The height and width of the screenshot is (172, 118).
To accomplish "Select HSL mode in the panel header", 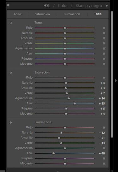I will coord(47,6).
